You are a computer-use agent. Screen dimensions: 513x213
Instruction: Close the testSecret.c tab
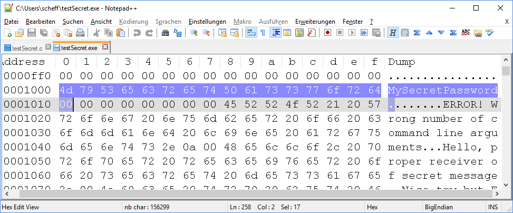pos(48,47)
